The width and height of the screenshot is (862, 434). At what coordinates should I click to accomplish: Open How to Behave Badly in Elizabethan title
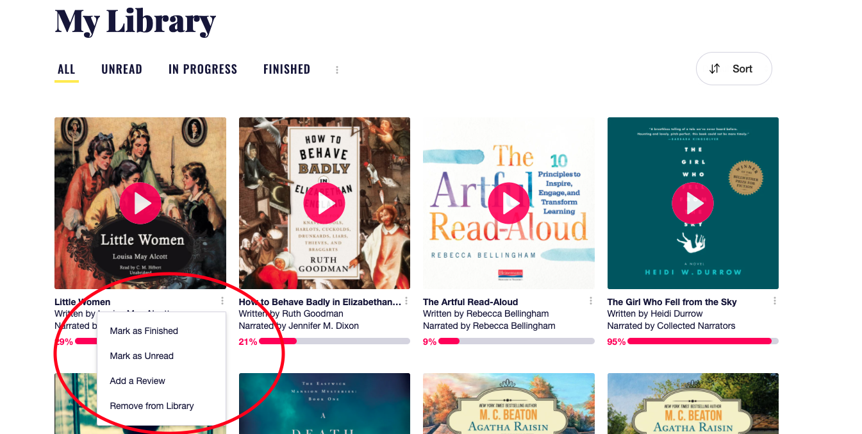pyautogui.click(x=320, y=302)
